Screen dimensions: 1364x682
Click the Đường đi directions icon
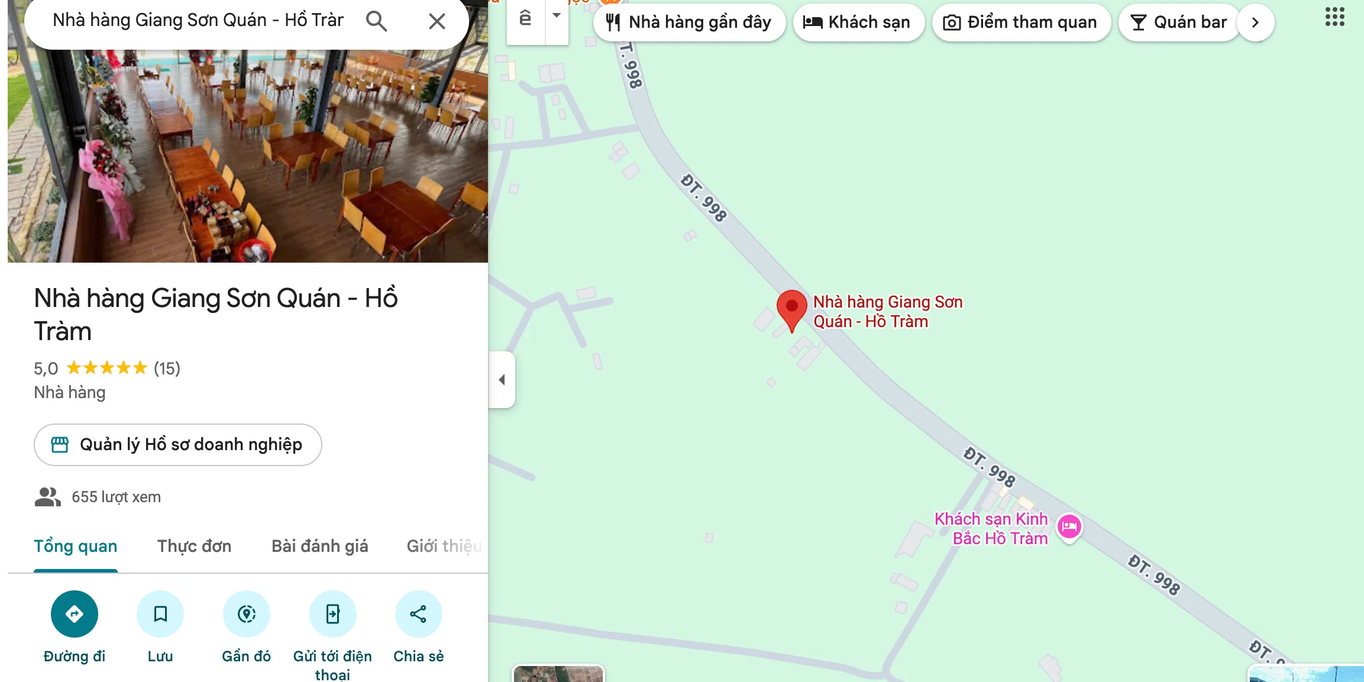pos(75,614)
